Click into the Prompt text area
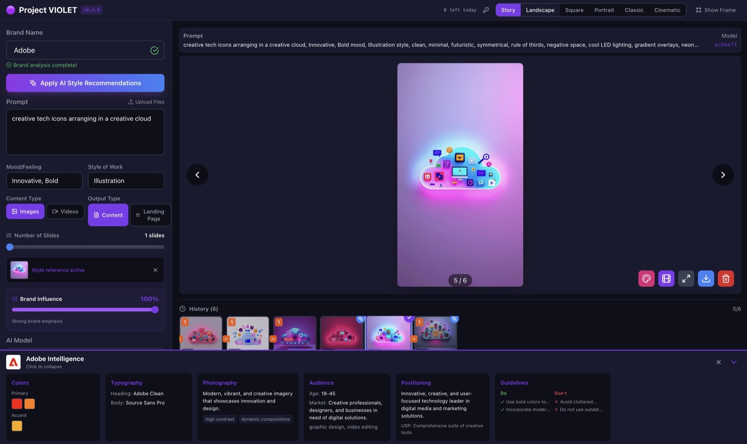747x444 pixels. click(x=85, y=132)
